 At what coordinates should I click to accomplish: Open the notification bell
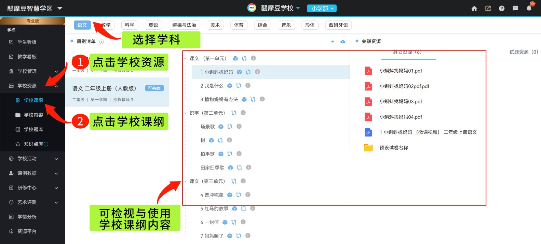(x=529, y=8)
